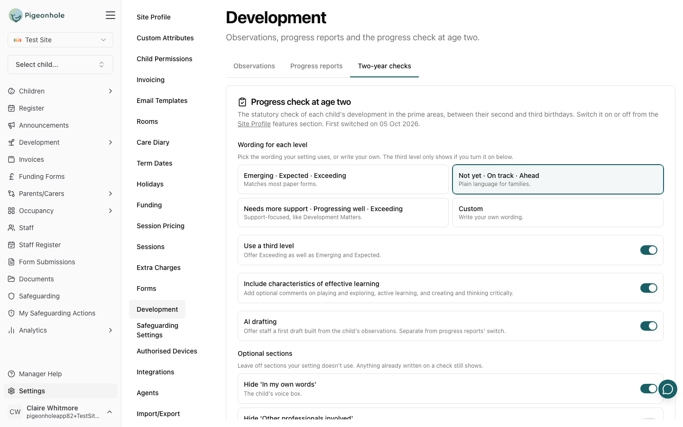Open Custom Attributes settings page
The image size is (683, 427).
(x=165, y=38)
